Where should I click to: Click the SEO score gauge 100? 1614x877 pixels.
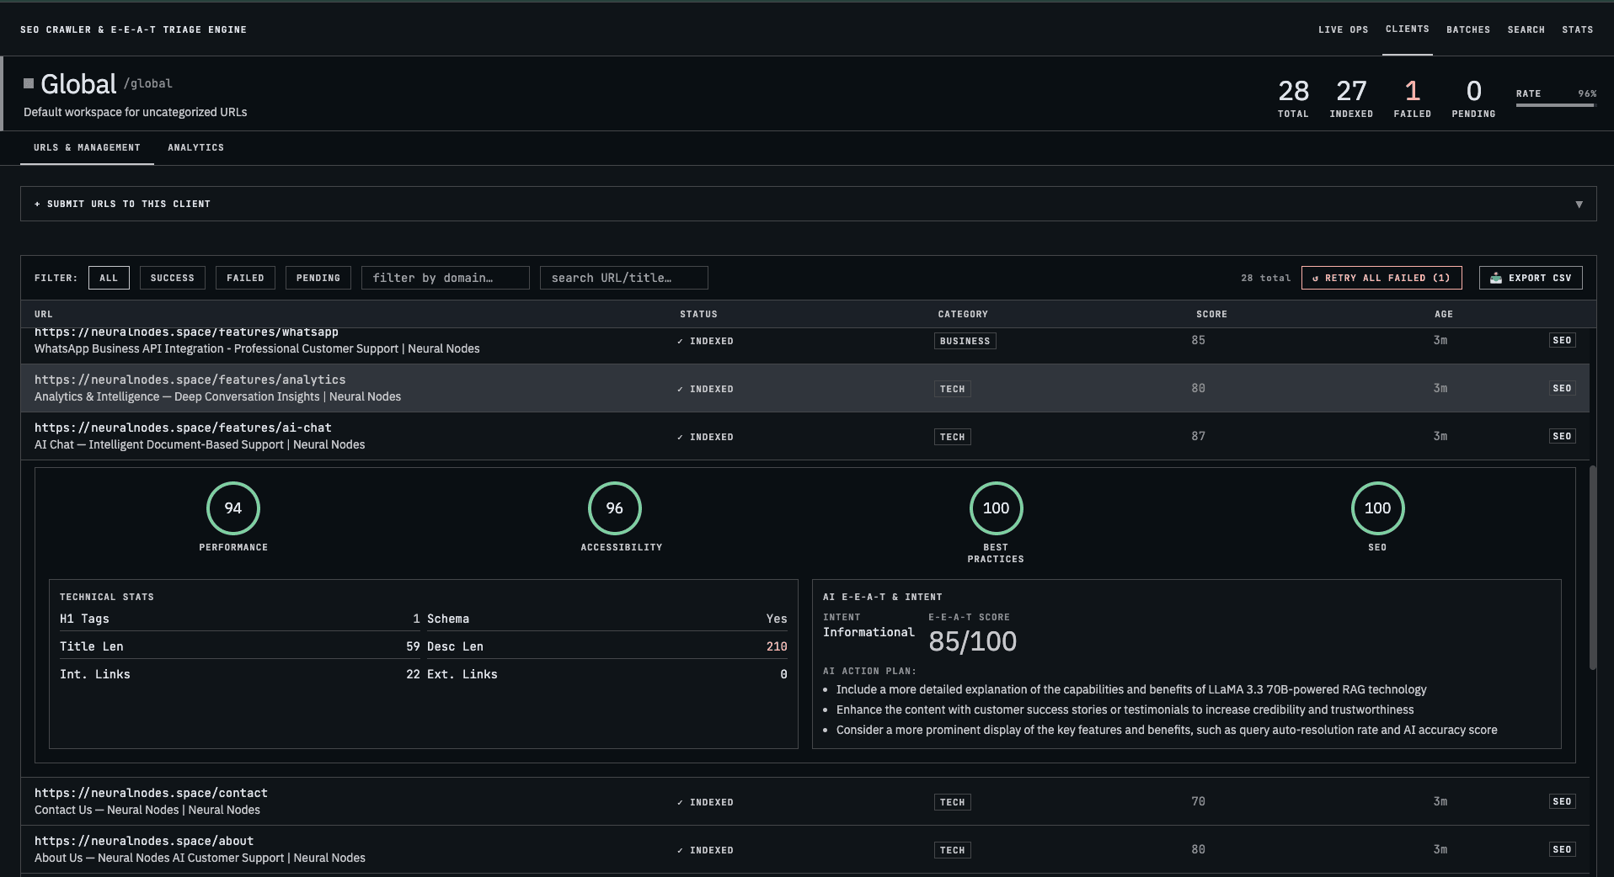pos(1377,508)
